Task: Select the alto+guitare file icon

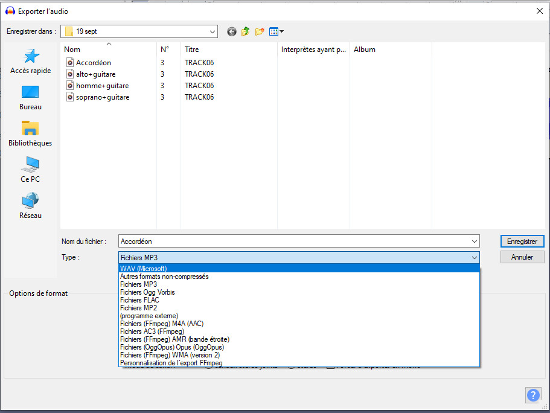Action: pos(70,74)
